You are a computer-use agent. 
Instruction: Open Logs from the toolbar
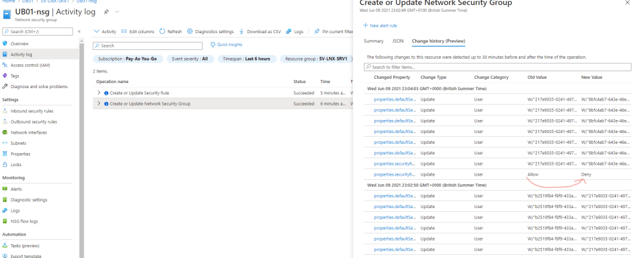click(295, 31)
